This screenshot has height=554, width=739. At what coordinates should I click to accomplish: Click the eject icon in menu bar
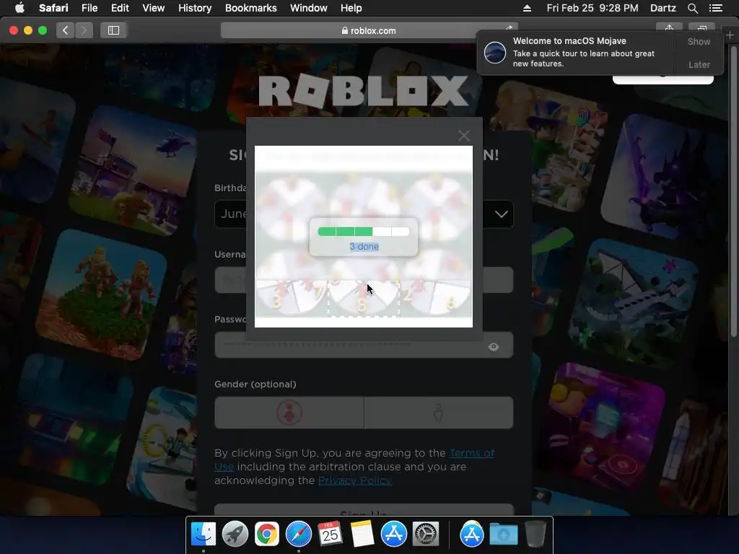(527, 8)
